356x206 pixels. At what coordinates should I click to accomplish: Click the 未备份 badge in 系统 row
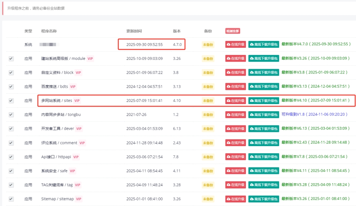[208, 45]
